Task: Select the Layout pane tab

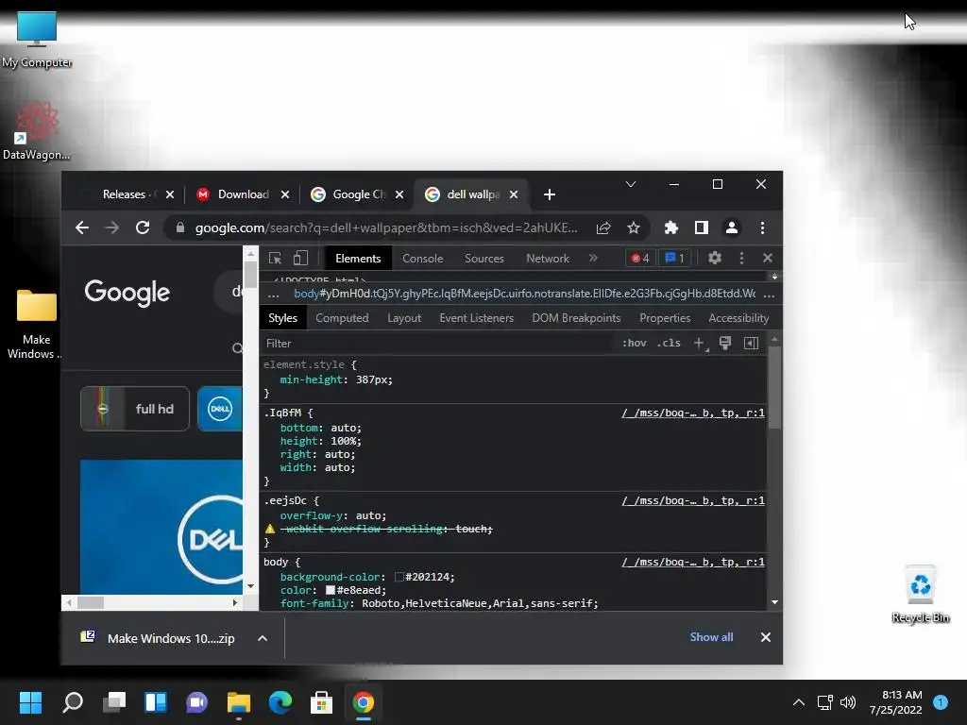Action: pos(404,318)
